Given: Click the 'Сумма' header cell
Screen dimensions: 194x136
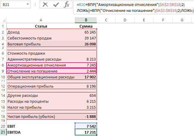Looking at the screenshot, I should 86,26.
